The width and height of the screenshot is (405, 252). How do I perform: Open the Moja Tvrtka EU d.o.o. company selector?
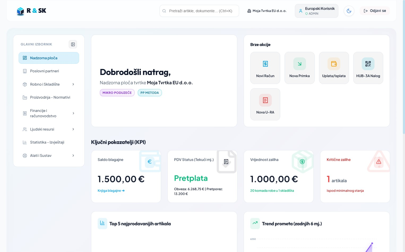point(267,11)
